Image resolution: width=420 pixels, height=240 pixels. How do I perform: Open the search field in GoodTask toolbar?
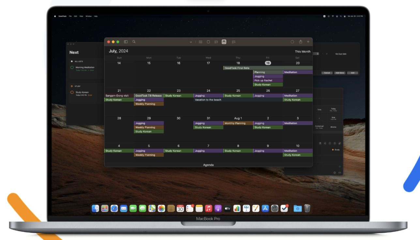(133, 42)
